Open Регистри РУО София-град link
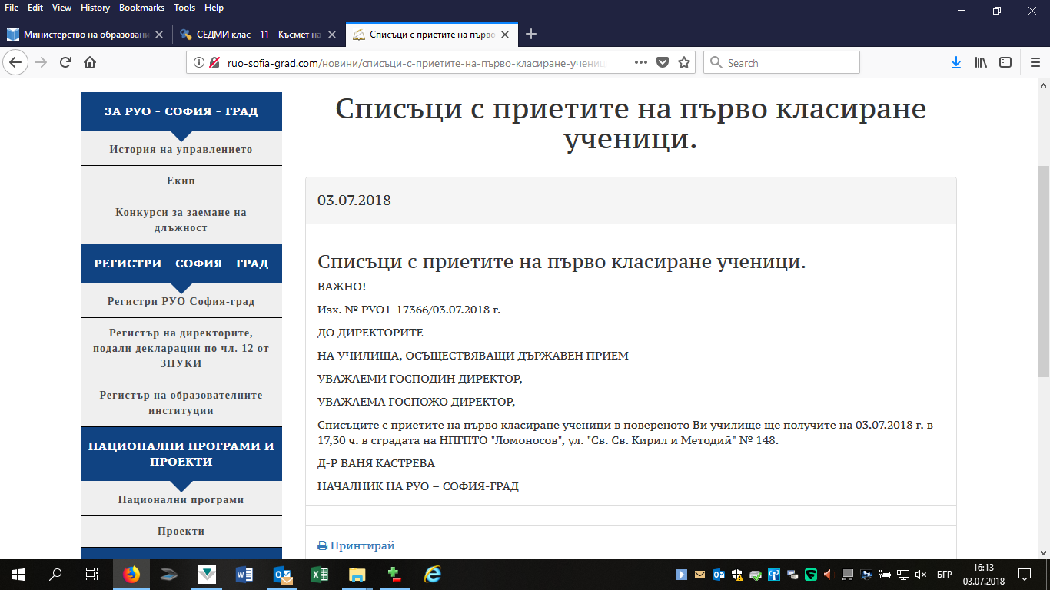 tap(181, 301)
